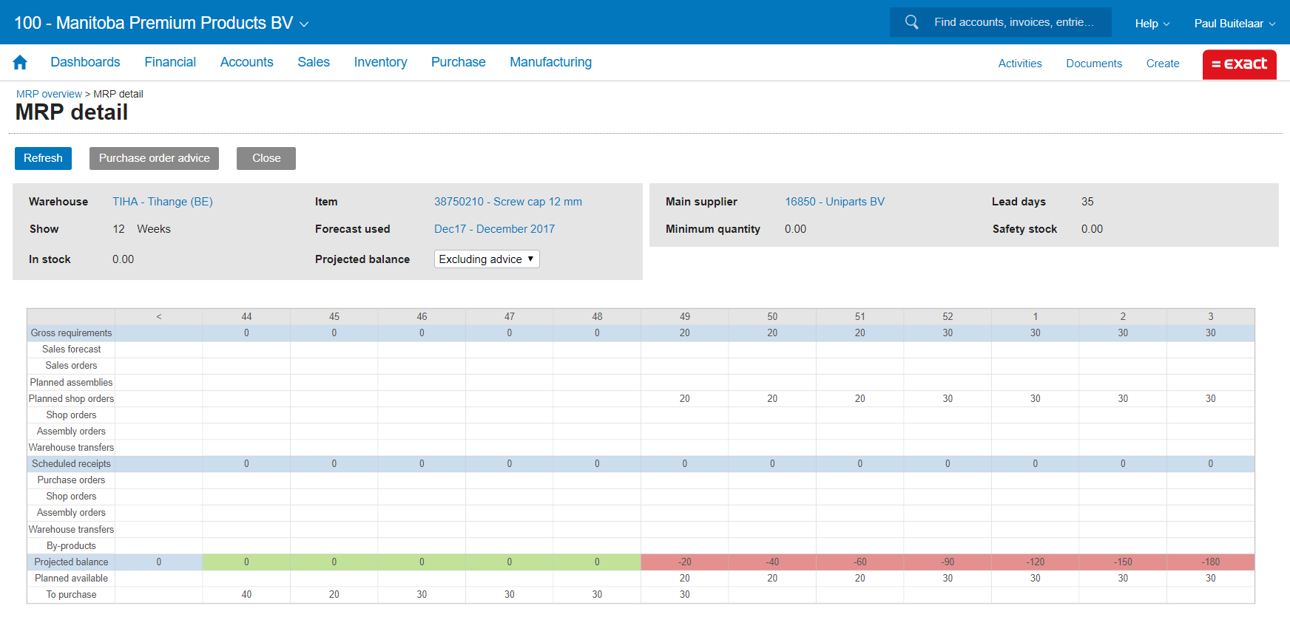Click the search magnifier icon
This screenshot has width=1290, height=617.
tap(911, 22)
